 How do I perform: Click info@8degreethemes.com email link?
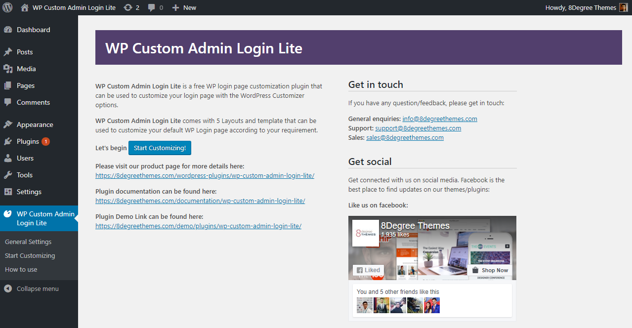coord(440,119)
